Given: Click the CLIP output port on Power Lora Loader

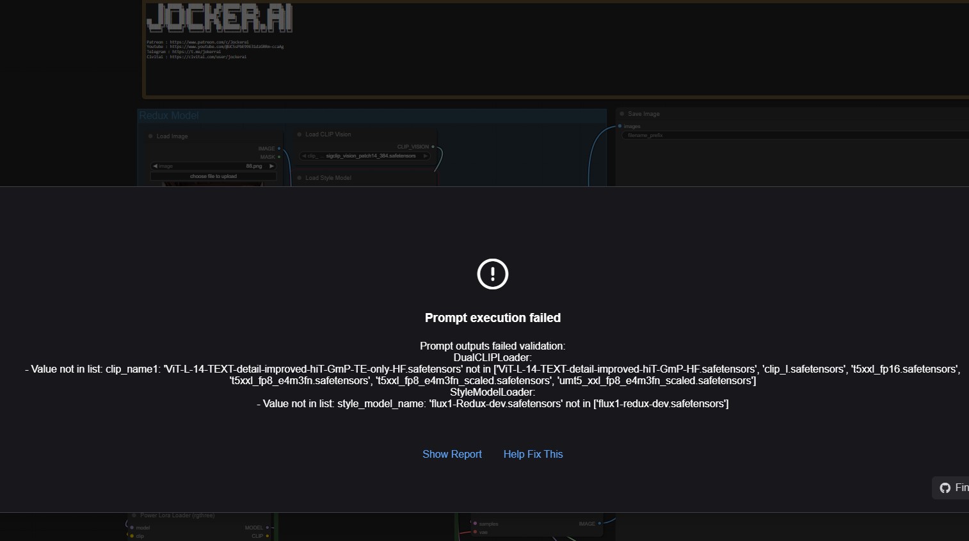Looking at the screenshot, I should point(268,536).
